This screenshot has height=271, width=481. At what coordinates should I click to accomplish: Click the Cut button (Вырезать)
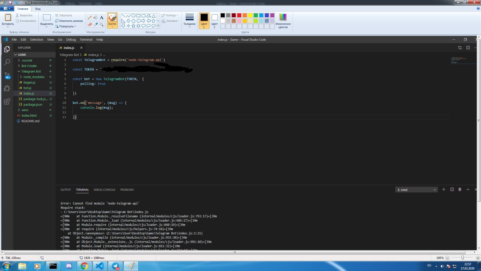point(24,15)
